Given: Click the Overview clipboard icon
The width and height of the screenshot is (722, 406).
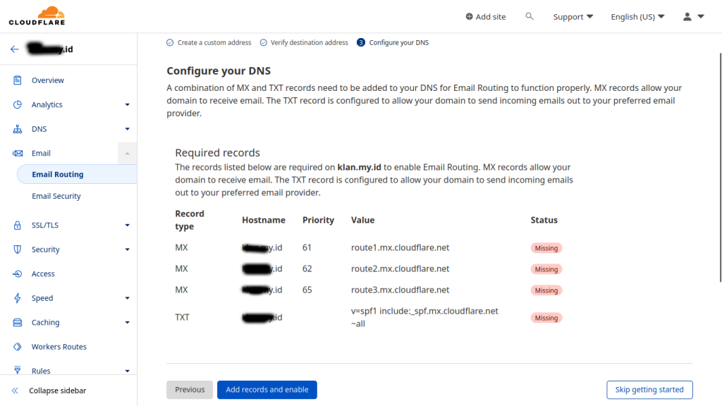Looking at the screenshot, I should [18, 80].
